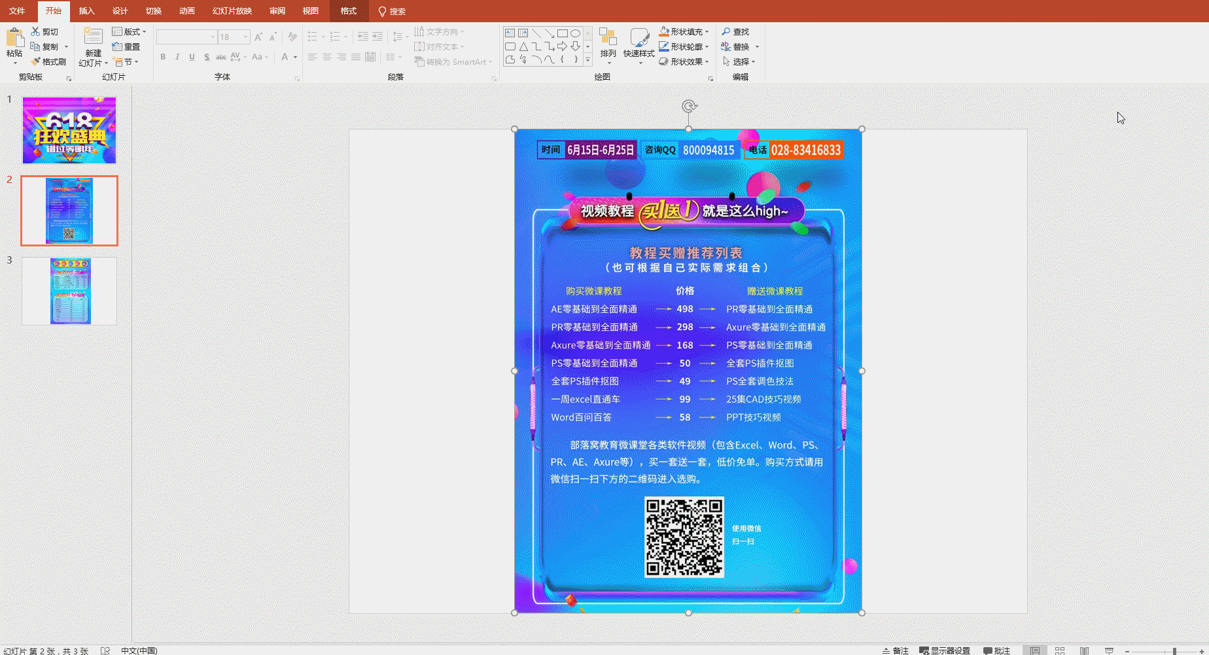Toggle Italic formatting
Viewport: 1209px width, 655px height.
point(177,57)
